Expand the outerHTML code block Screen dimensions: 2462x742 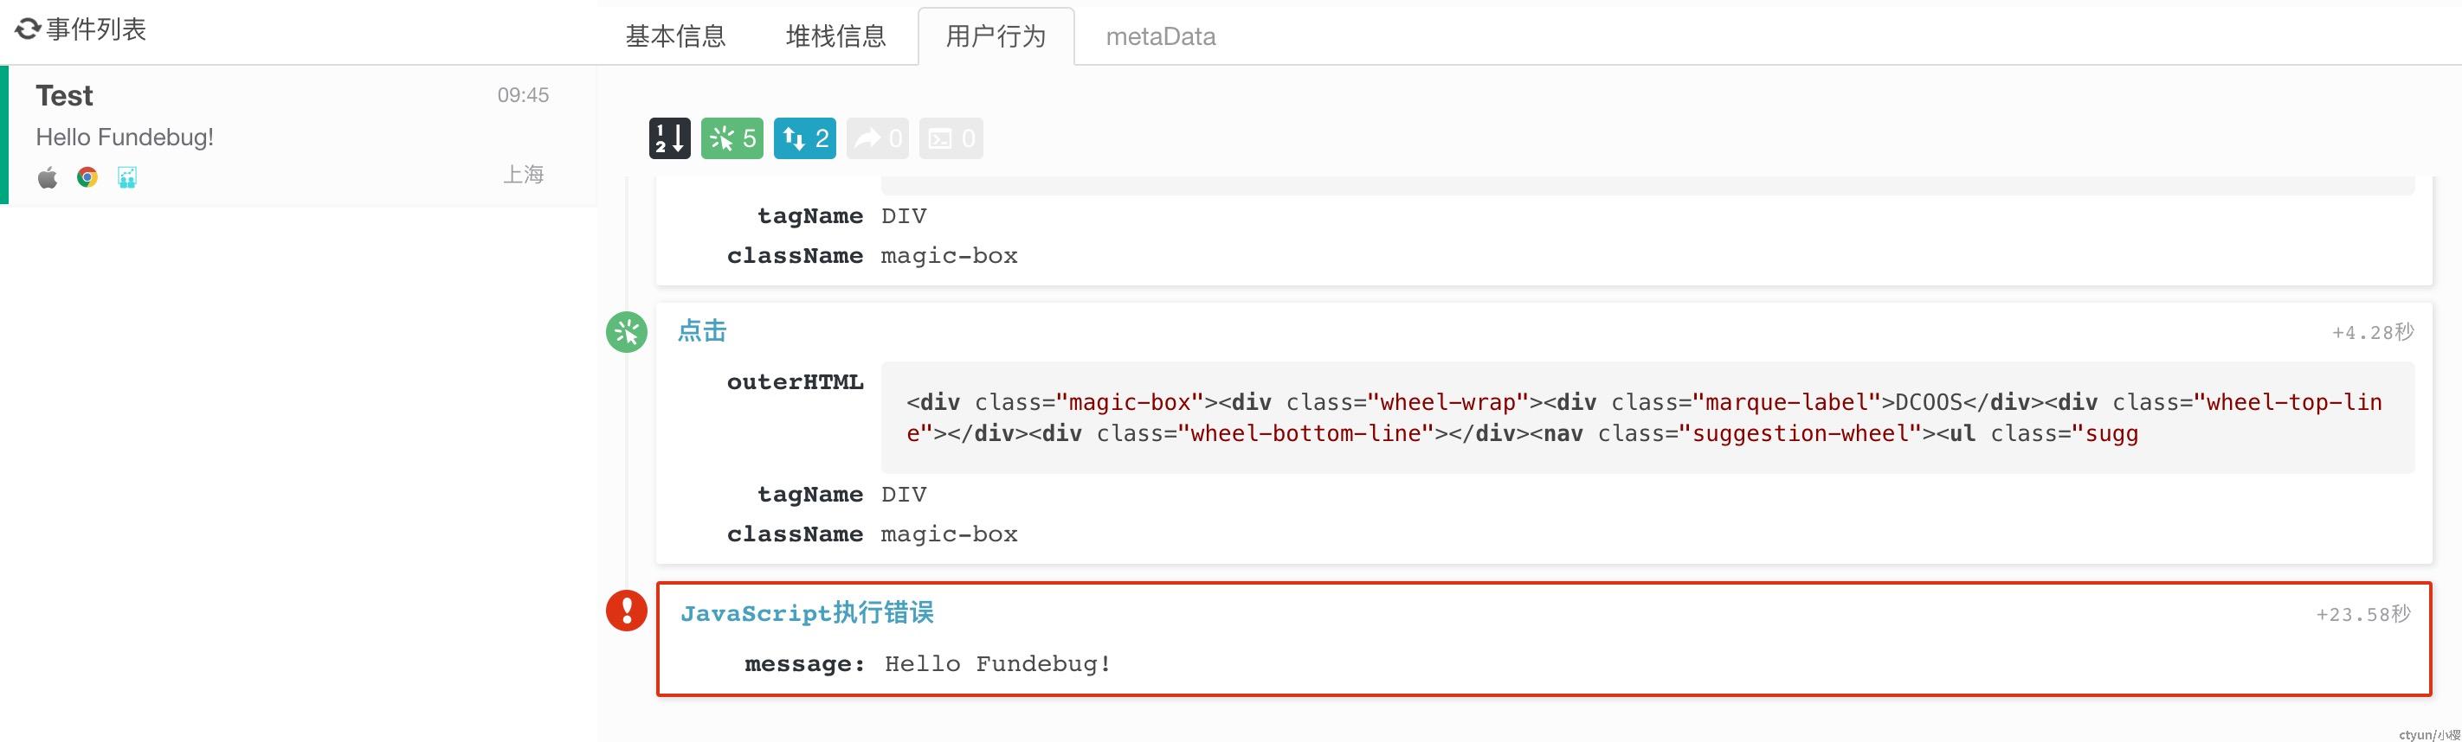coord(1647,418)
